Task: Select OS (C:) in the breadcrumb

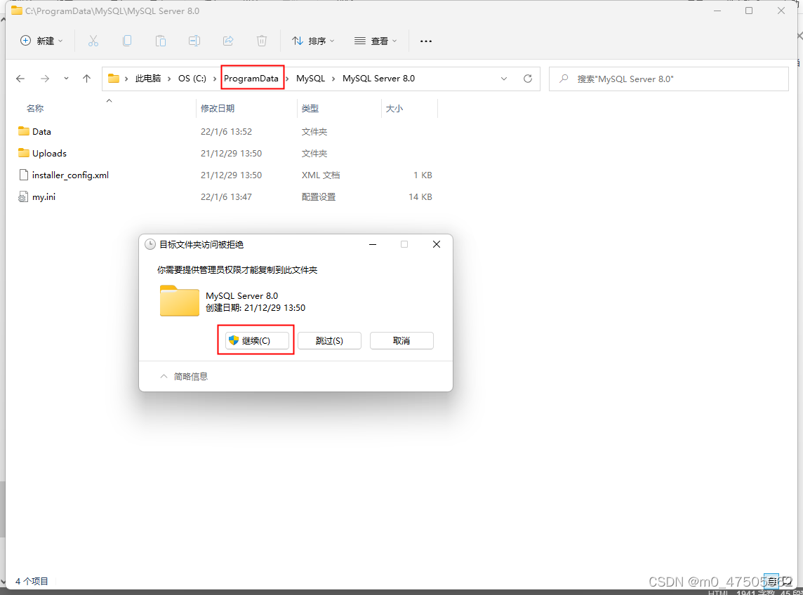Action: 192,79
